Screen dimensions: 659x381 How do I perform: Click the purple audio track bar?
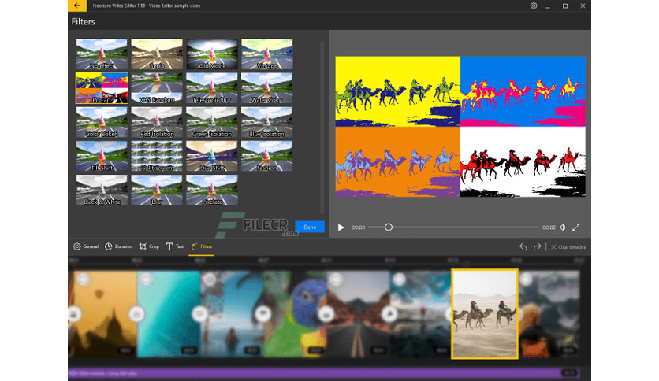coord(324,372)
